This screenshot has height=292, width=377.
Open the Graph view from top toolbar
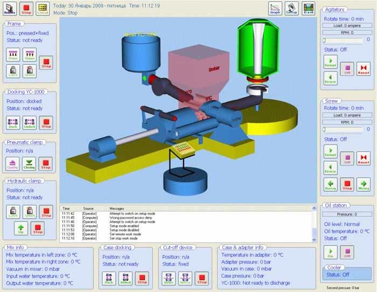(x=275, y=8)
